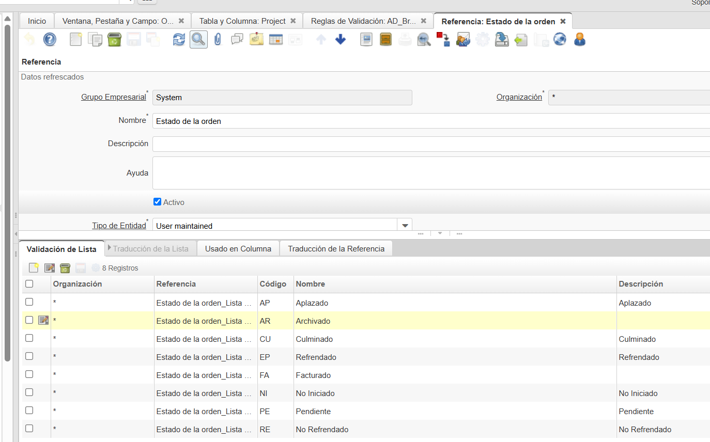Collapse the detail pane with the small down arrow

tap(440, 233)
